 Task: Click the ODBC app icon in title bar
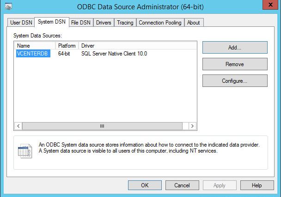[9, 7]
